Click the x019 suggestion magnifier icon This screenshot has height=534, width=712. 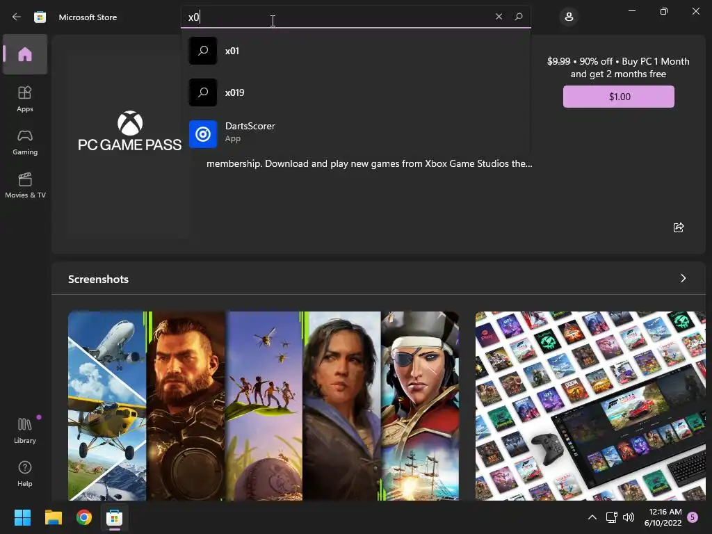pos(203,92)
